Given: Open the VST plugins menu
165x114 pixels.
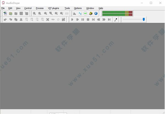Looking at the screenshot, I should click(x=54, y=8).
